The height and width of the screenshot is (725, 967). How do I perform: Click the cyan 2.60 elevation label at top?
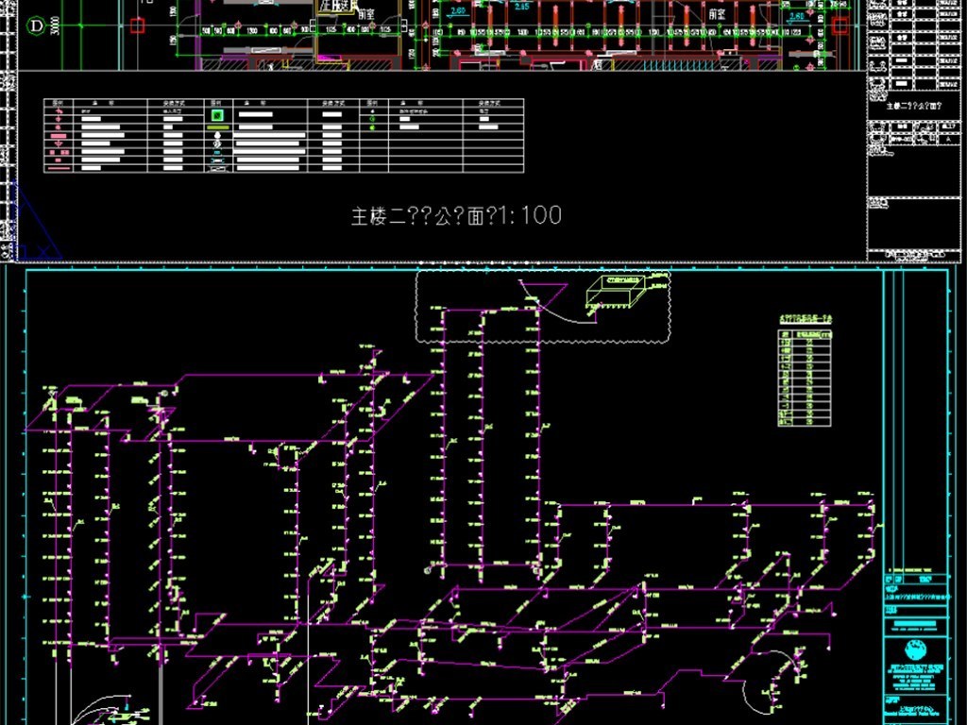pos(458,11)
